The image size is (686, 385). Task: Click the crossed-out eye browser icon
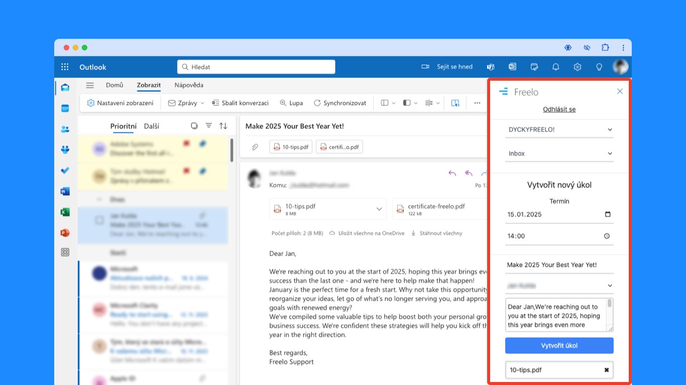coord(587,48)
